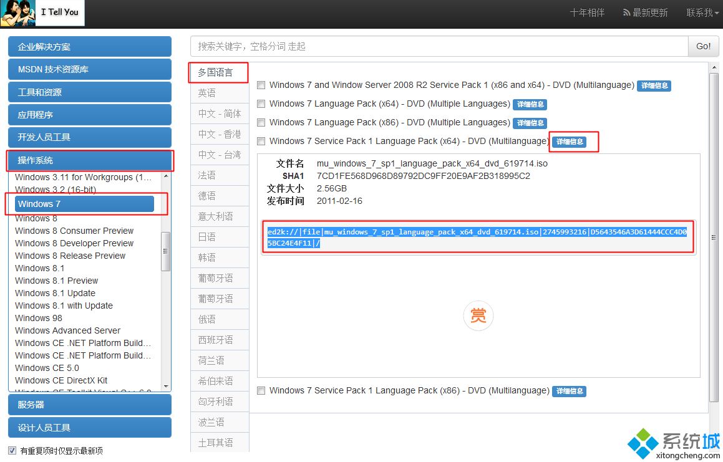Select the 日语 language tab
The width and height of the screenshot is (723, 462).
pos(220,237)
